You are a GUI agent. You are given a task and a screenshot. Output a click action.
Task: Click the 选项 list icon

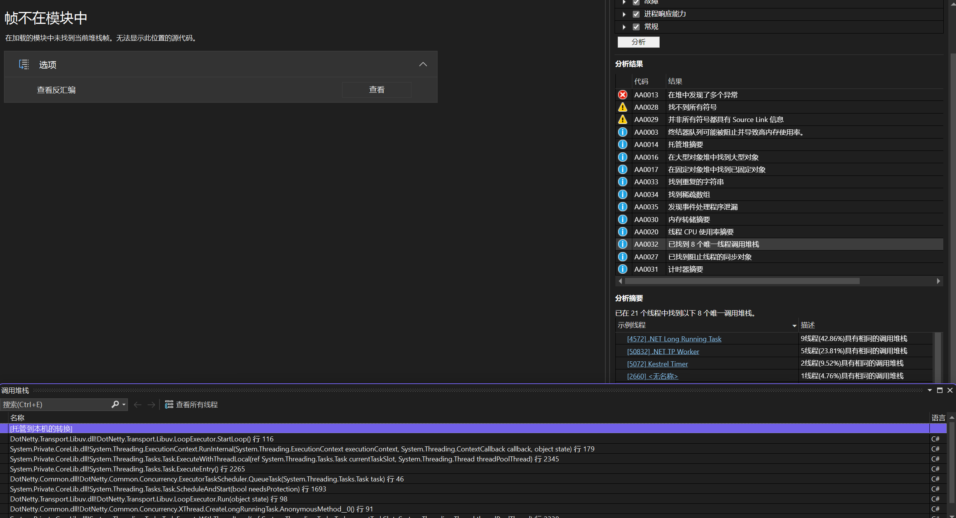coord(24,64)
